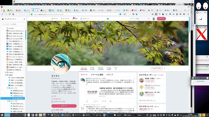The width and height of the screenshot is (209, 117).
Task: Collapse the グループB bookmark folder
Action: click(8, 101)
